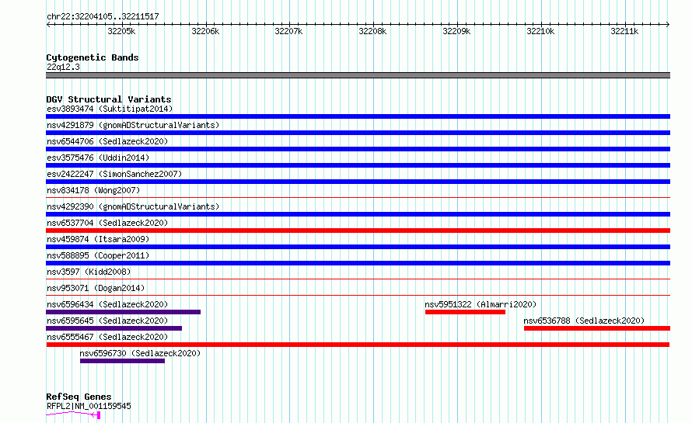The width and height of the screenshot is (692, 423).
Task: Click the DGV Structural Variants track title
Action: point(109,99)
